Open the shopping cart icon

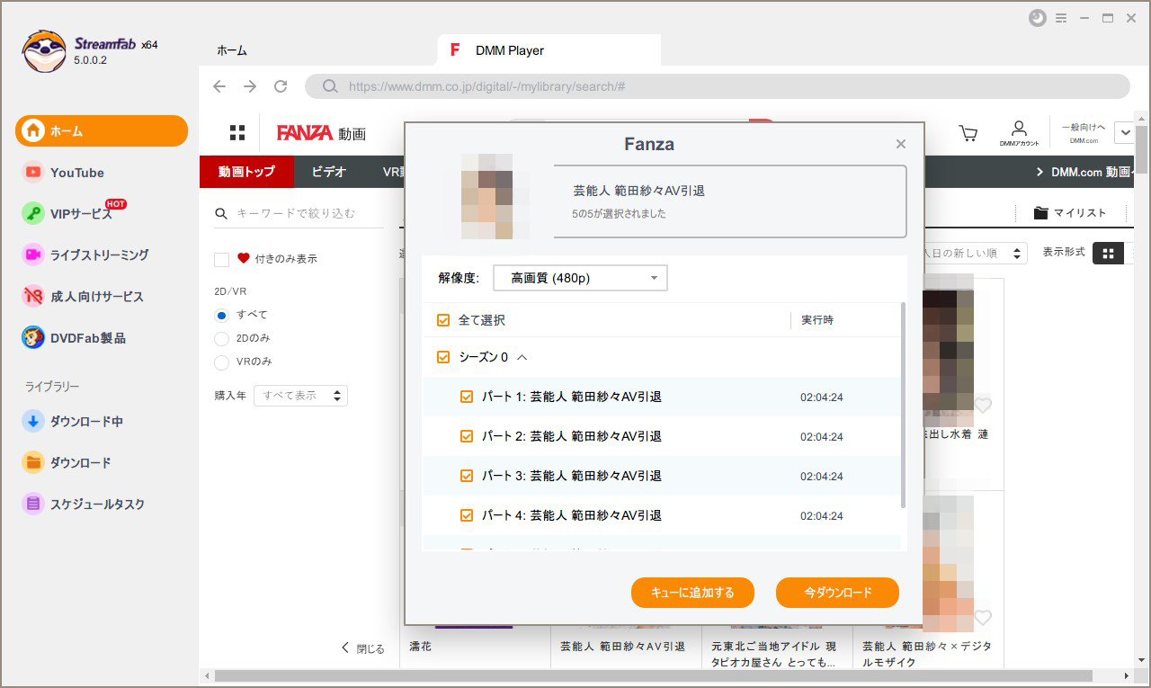pos(968,133)
